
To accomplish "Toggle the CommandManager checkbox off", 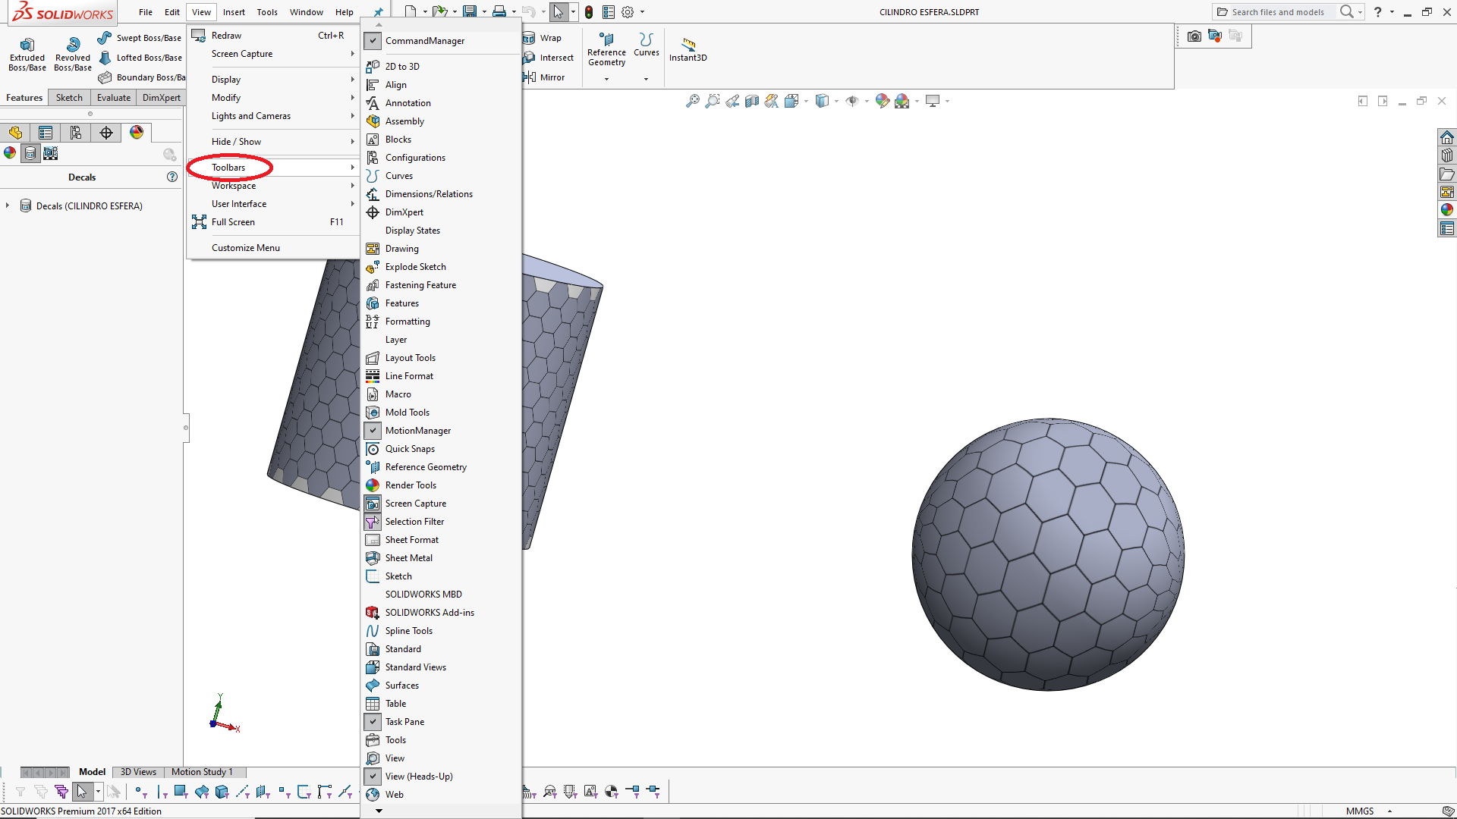I will (373, 41).
